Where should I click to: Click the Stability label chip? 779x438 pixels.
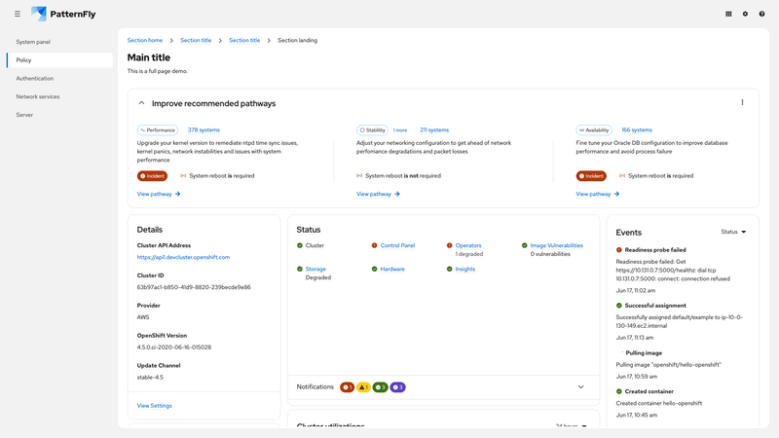(x=372, y=130)
